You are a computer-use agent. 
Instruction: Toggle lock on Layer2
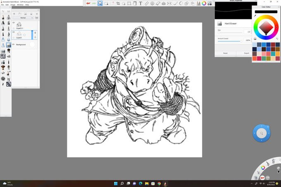[35, 37]
